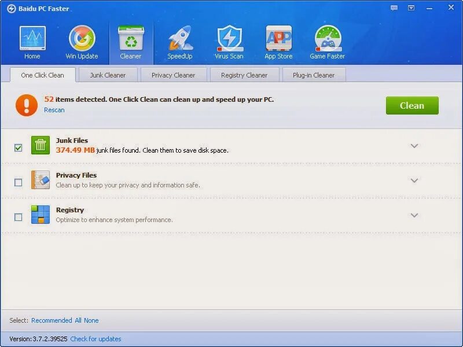Image resolution: width=463 pixels, height=347 pixels.
Task: Click the green Clean button
Action: click(412, 105)
